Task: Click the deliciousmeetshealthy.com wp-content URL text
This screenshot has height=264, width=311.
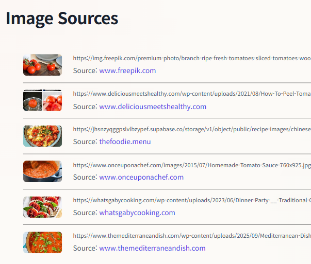Action: pos(192,94)
